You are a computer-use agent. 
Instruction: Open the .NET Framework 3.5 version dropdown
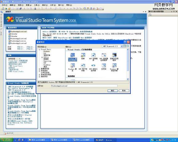pyautogui.click(x=122, y=46)
